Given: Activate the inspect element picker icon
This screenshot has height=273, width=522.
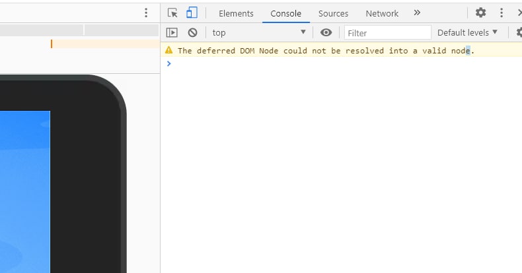Looking at the screenshot, I should 172,13.
